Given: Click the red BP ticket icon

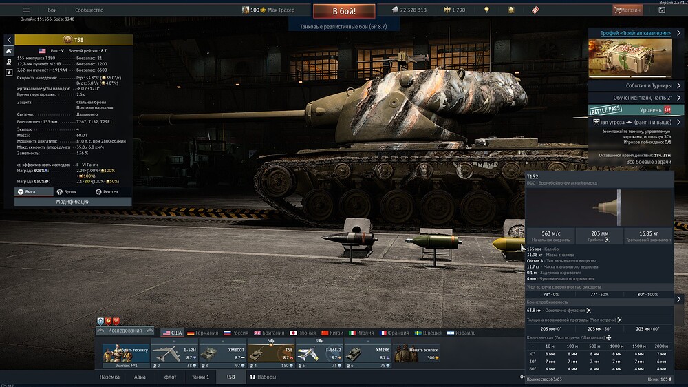Looking at the screenshot, I should coord(535,10).
